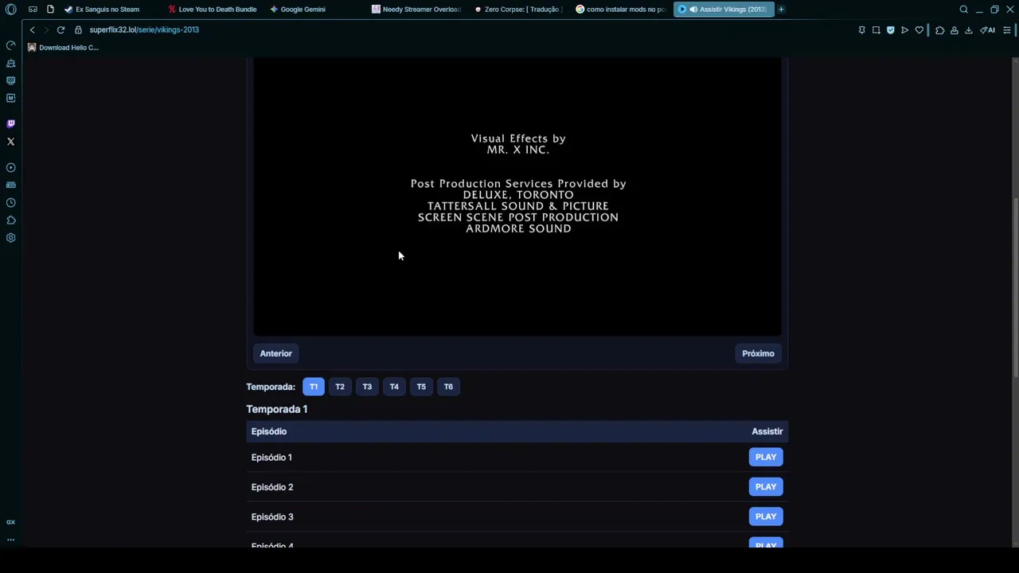Click the Temporada 1 heading
Image resolution: width=1019 pixels, height=573 pixels.
pyautogui.click(x=277, y=409)
